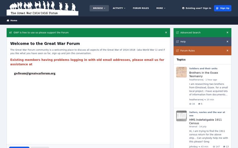Image resolution: width=238 pixels, height=148 pixels.
Task: Close the orange Forum Rules banner
Action: [227, 51]
